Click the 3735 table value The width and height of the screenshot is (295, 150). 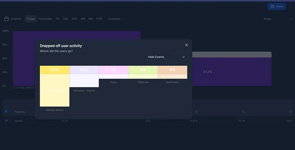(147, 121)
